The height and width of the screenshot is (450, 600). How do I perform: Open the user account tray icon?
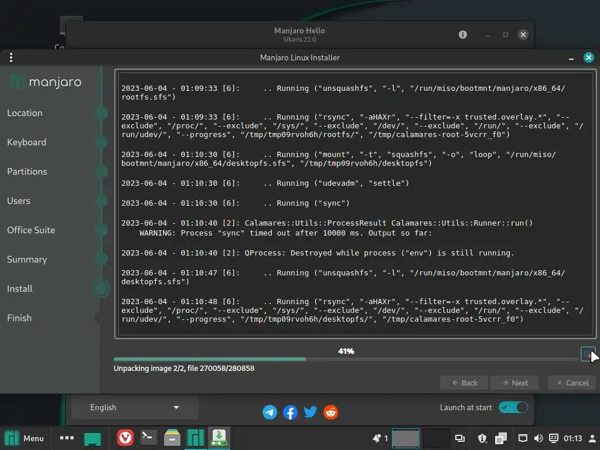pos(592,438)
